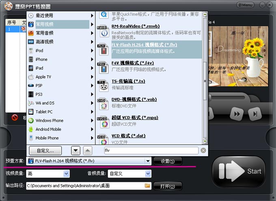276x201 pixels.
Task: Choose RM-RealVideo (*.rmvb) format
Action: click(136, 26)
